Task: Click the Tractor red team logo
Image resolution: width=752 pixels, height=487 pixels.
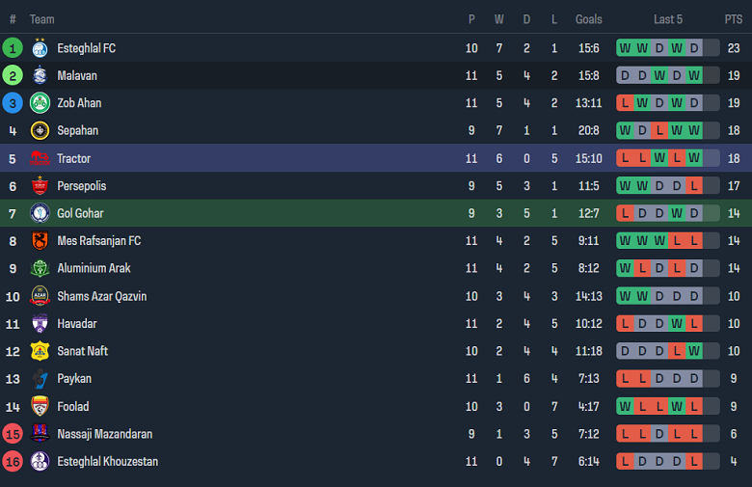Action: (x=40, y=158)
